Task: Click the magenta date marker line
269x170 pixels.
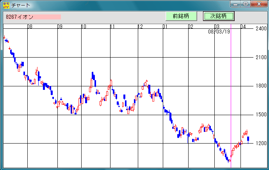Action: point(231,96)
